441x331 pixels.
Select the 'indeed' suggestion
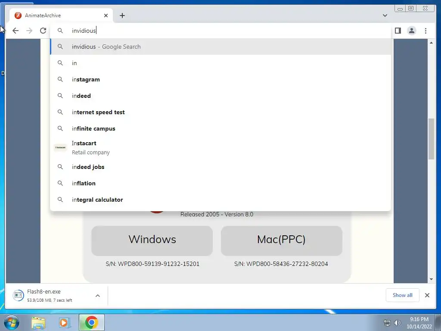(x=220, y=96)
